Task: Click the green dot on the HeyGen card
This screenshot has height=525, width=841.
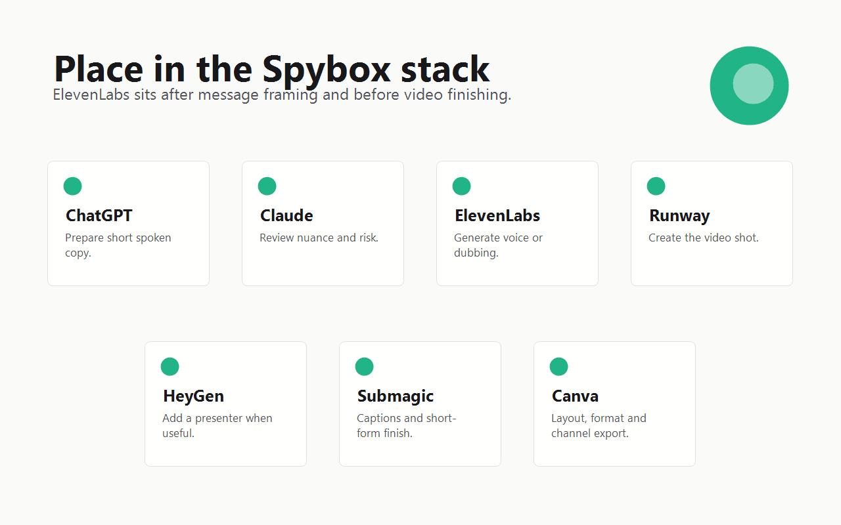Action: pos(170,366)
